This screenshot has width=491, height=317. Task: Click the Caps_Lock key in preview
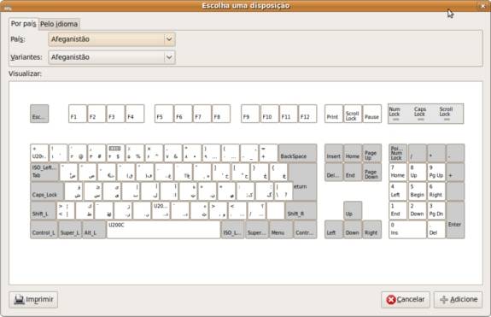(x=47, y=191)
